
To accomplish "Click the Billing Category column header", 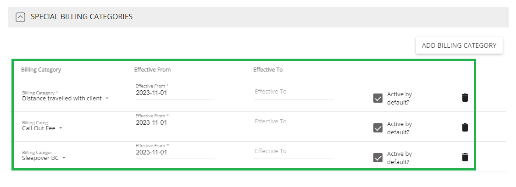I will pos(41,70).
